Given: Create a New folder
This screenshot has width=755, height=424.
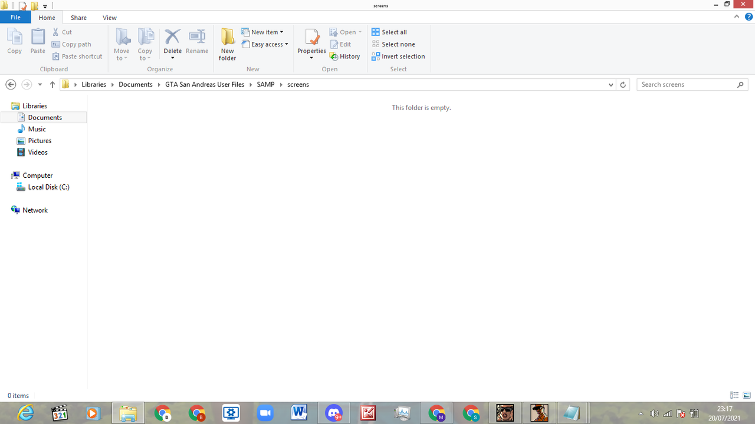Looking at the screenshot, I should pyautogui.click(x=227, y=44).
